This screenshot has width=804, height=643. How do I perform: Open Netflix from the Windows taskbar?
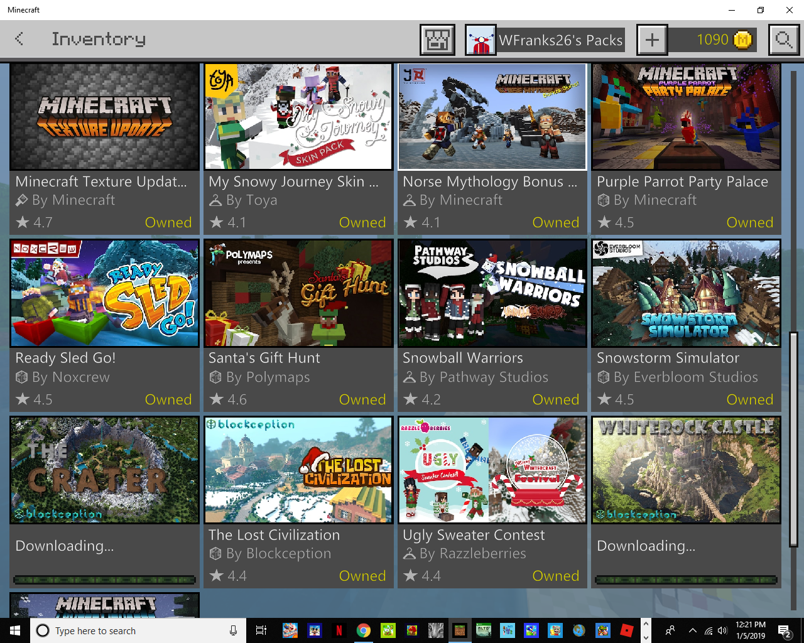[339, 630]
